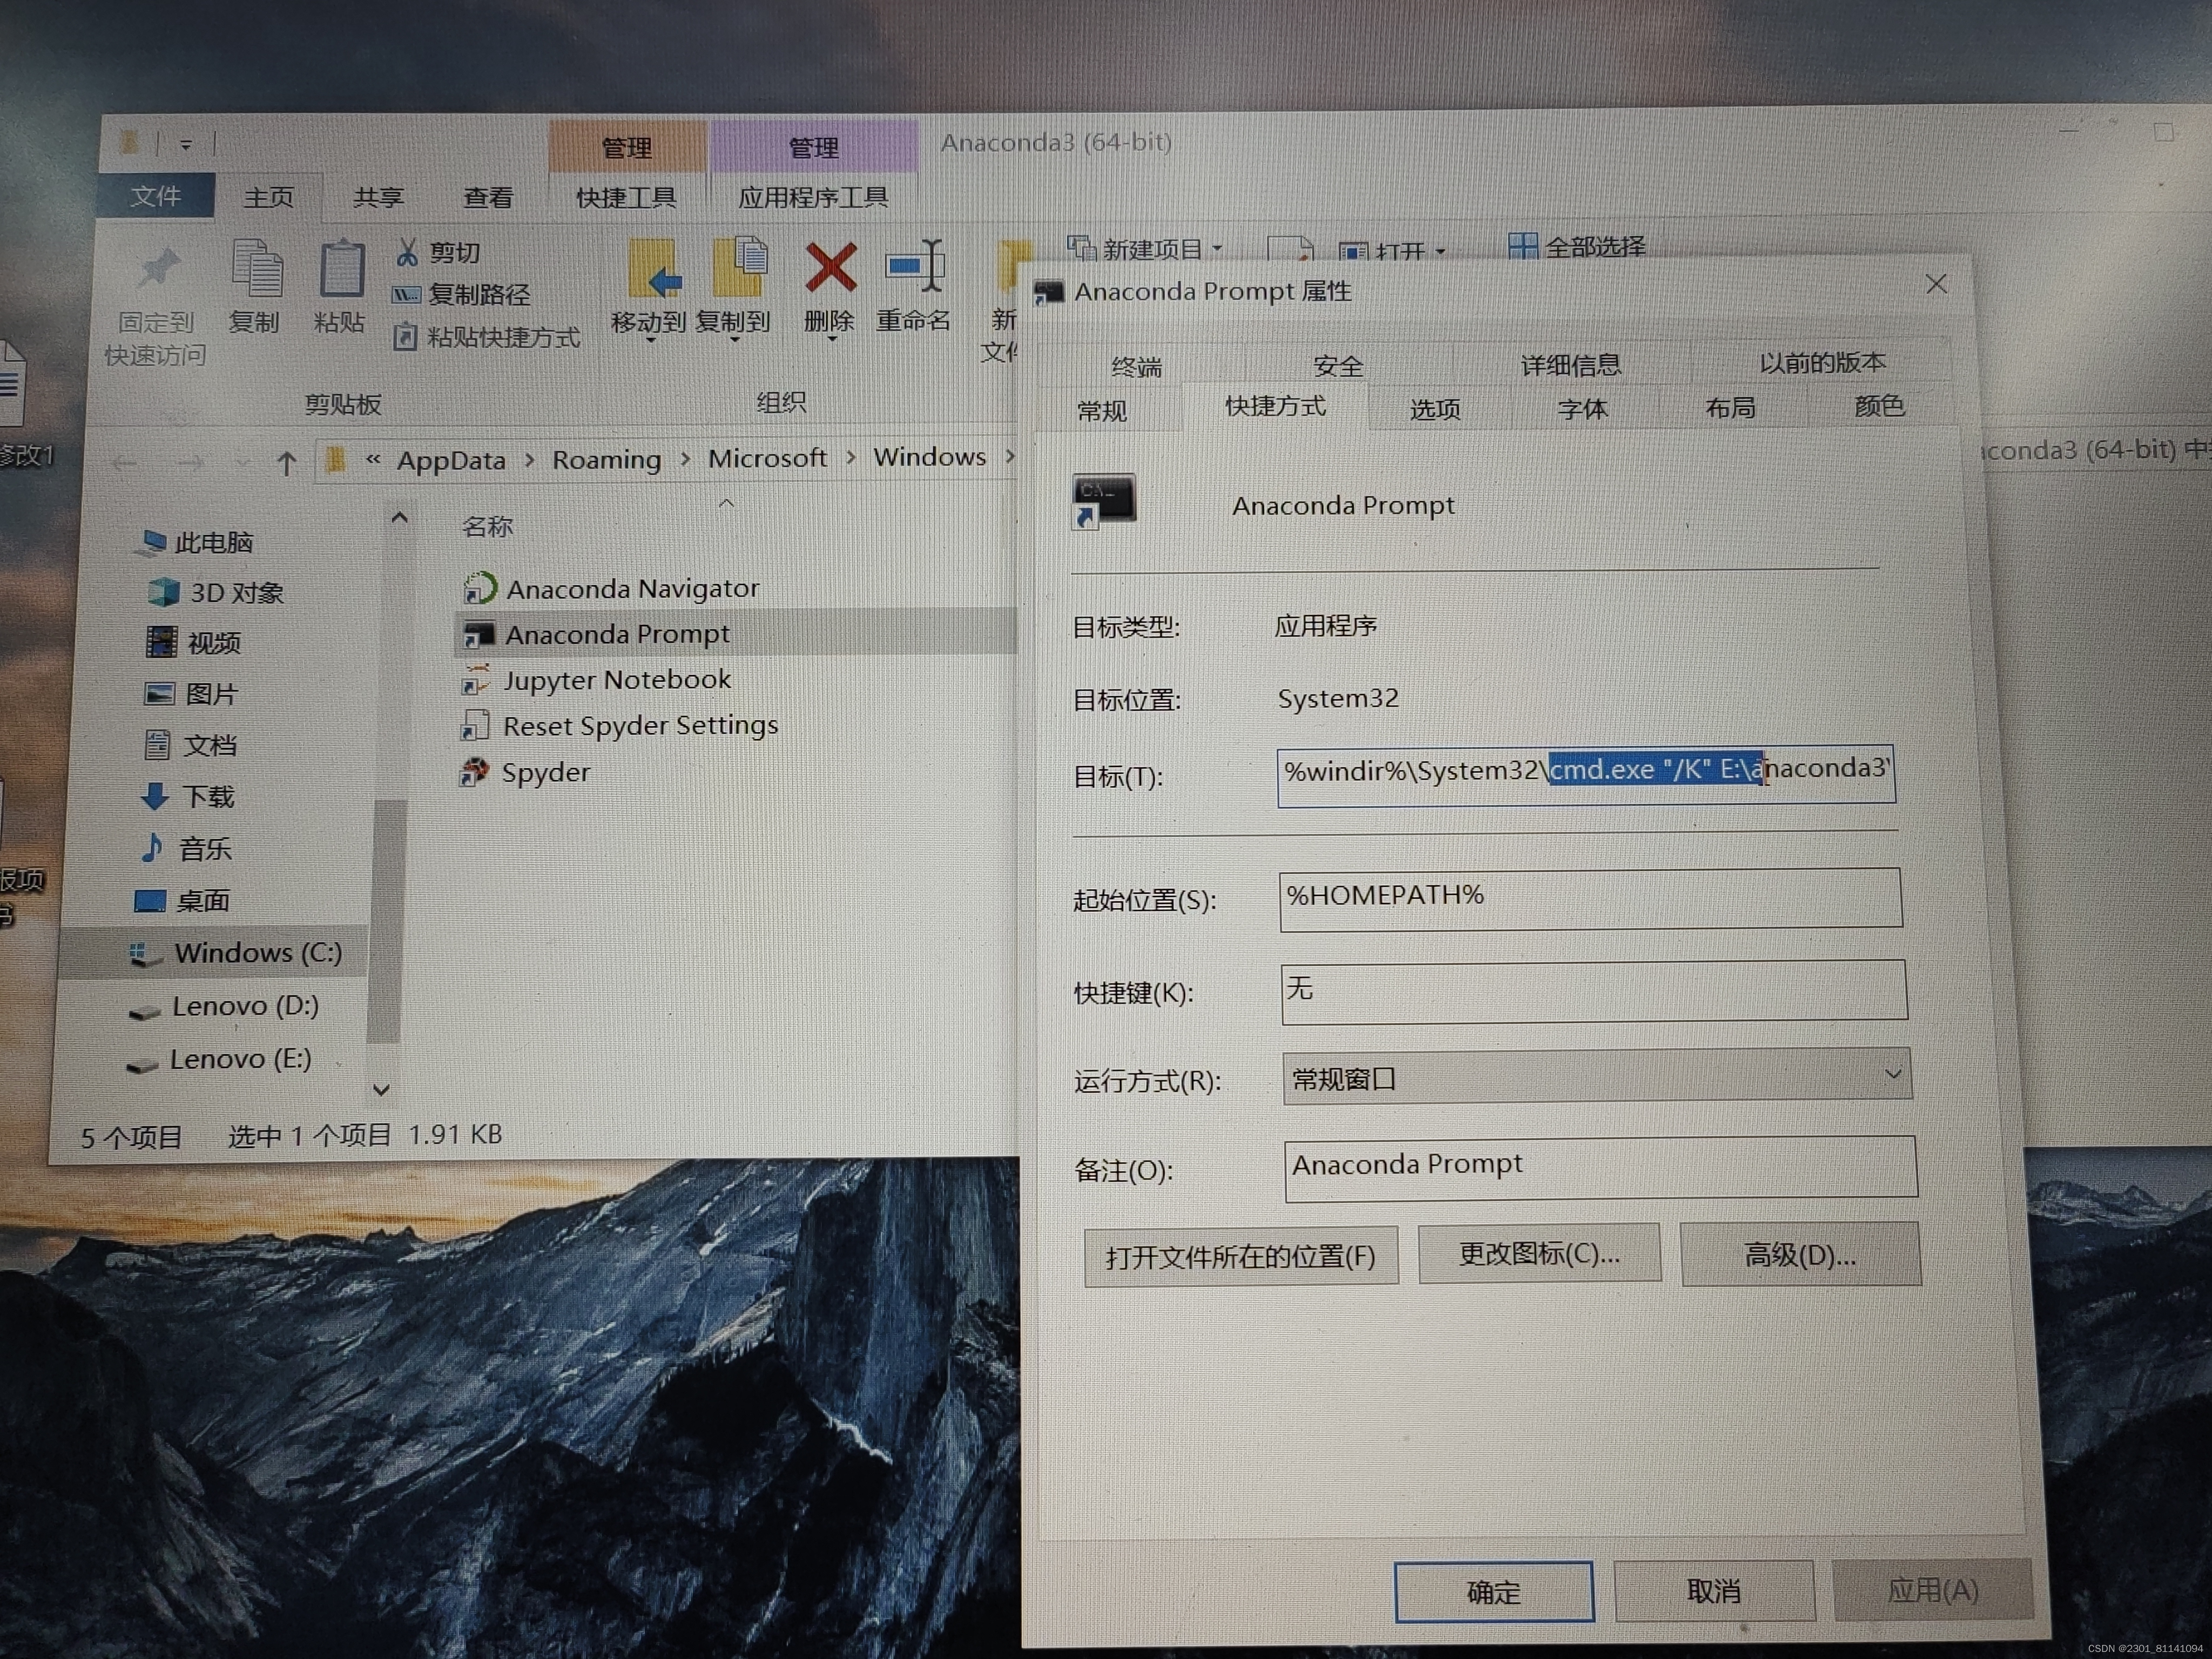This screenshot has width=2212, height=1659.
Task: Click Select all (全部选择) in ribbon
Action: point(1577,246)
